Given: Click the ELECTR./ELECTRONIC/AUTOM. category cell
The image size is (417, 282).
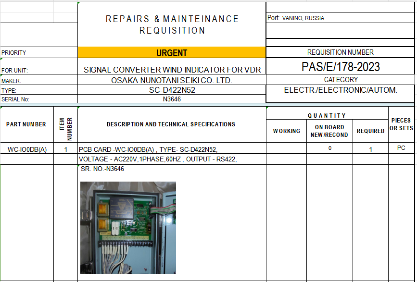Looking at the screenshot, I should [x=341, y=90].
